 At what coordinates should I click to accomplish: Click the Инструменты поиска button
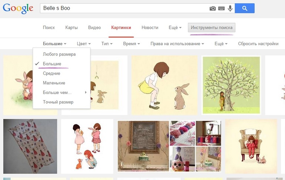tap(211, 28)
